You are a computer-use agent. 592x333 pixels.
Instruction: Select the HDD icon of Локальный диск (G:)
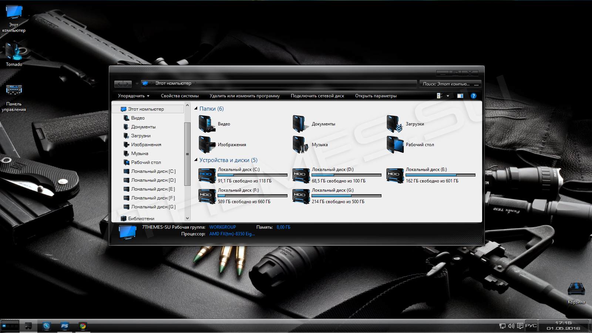pos(301,196)
